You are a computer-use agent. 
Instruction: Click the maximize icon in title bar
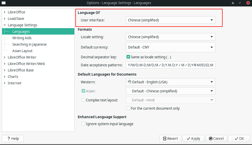(240, 3)
